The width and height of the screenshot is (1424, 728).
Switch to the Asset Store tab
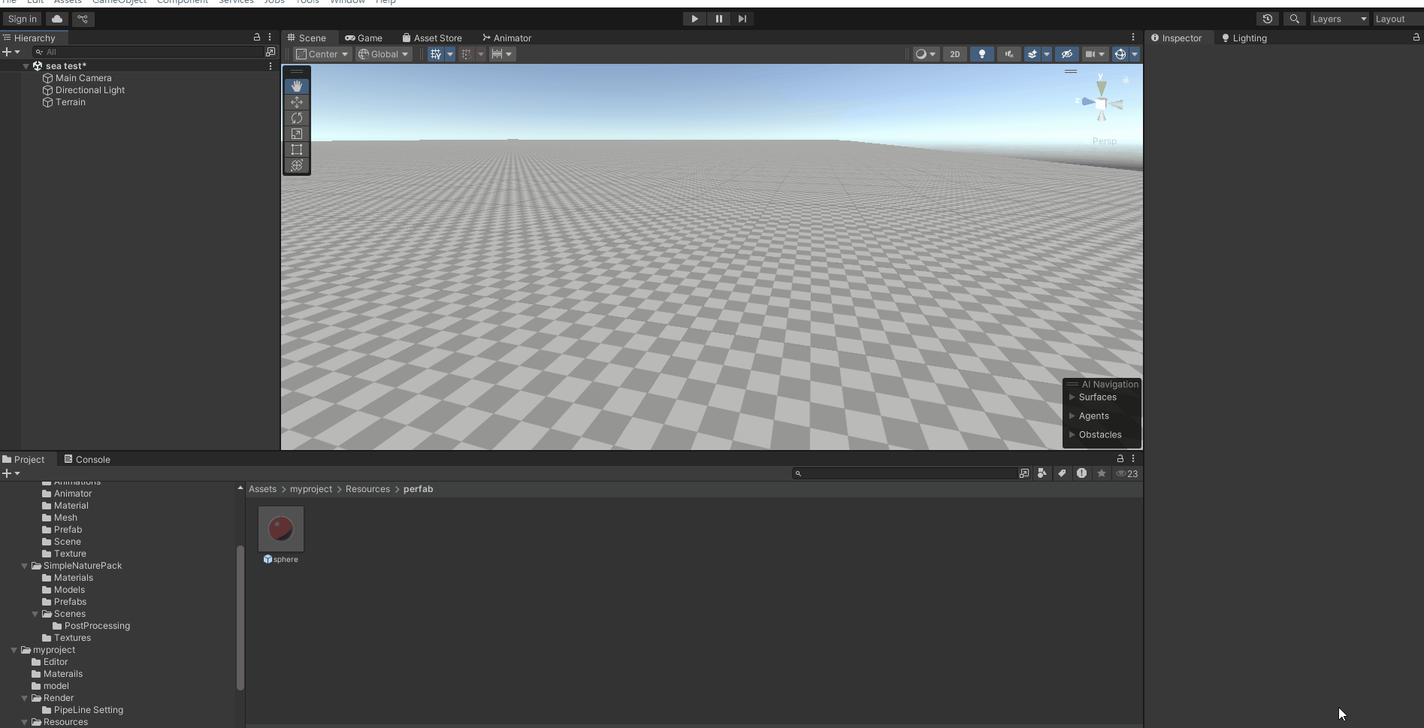point(432,38)
